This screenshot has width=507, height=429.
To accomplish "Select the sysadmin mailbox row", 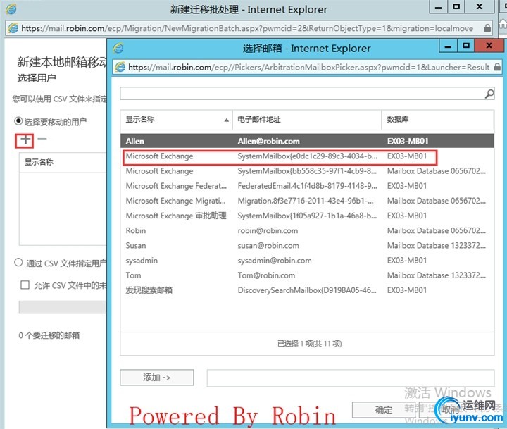I will (307, 261).
